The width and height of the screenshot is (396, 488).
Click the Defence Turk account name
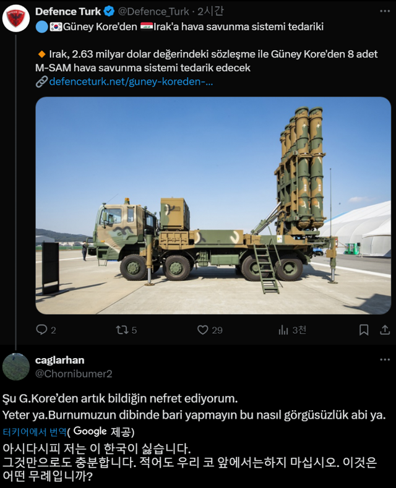click(x=68, y=12)
